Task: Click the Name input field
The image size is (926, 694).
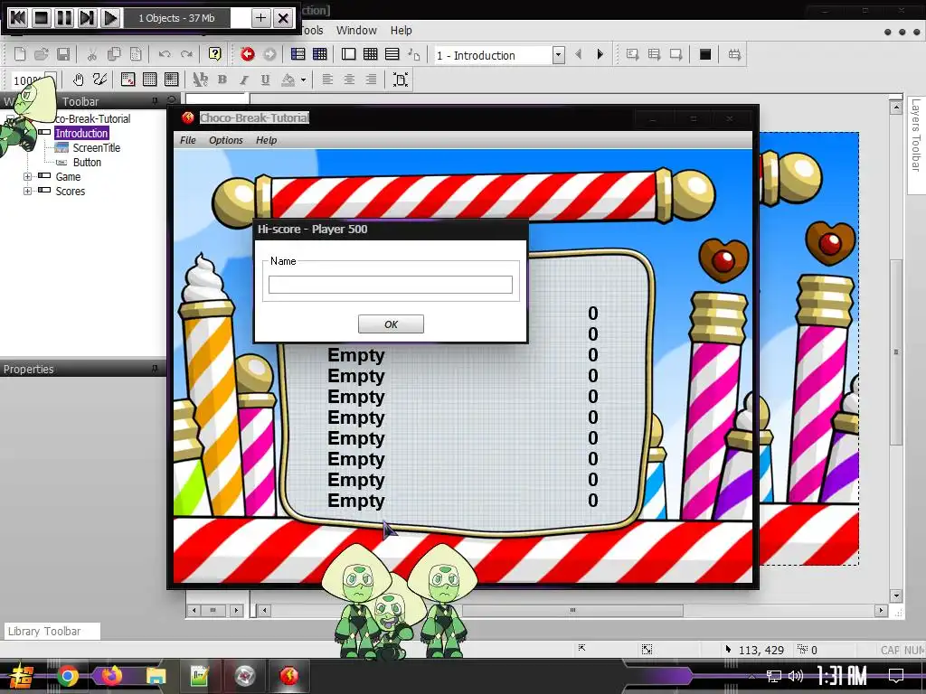Action: (x=391, y=285)
